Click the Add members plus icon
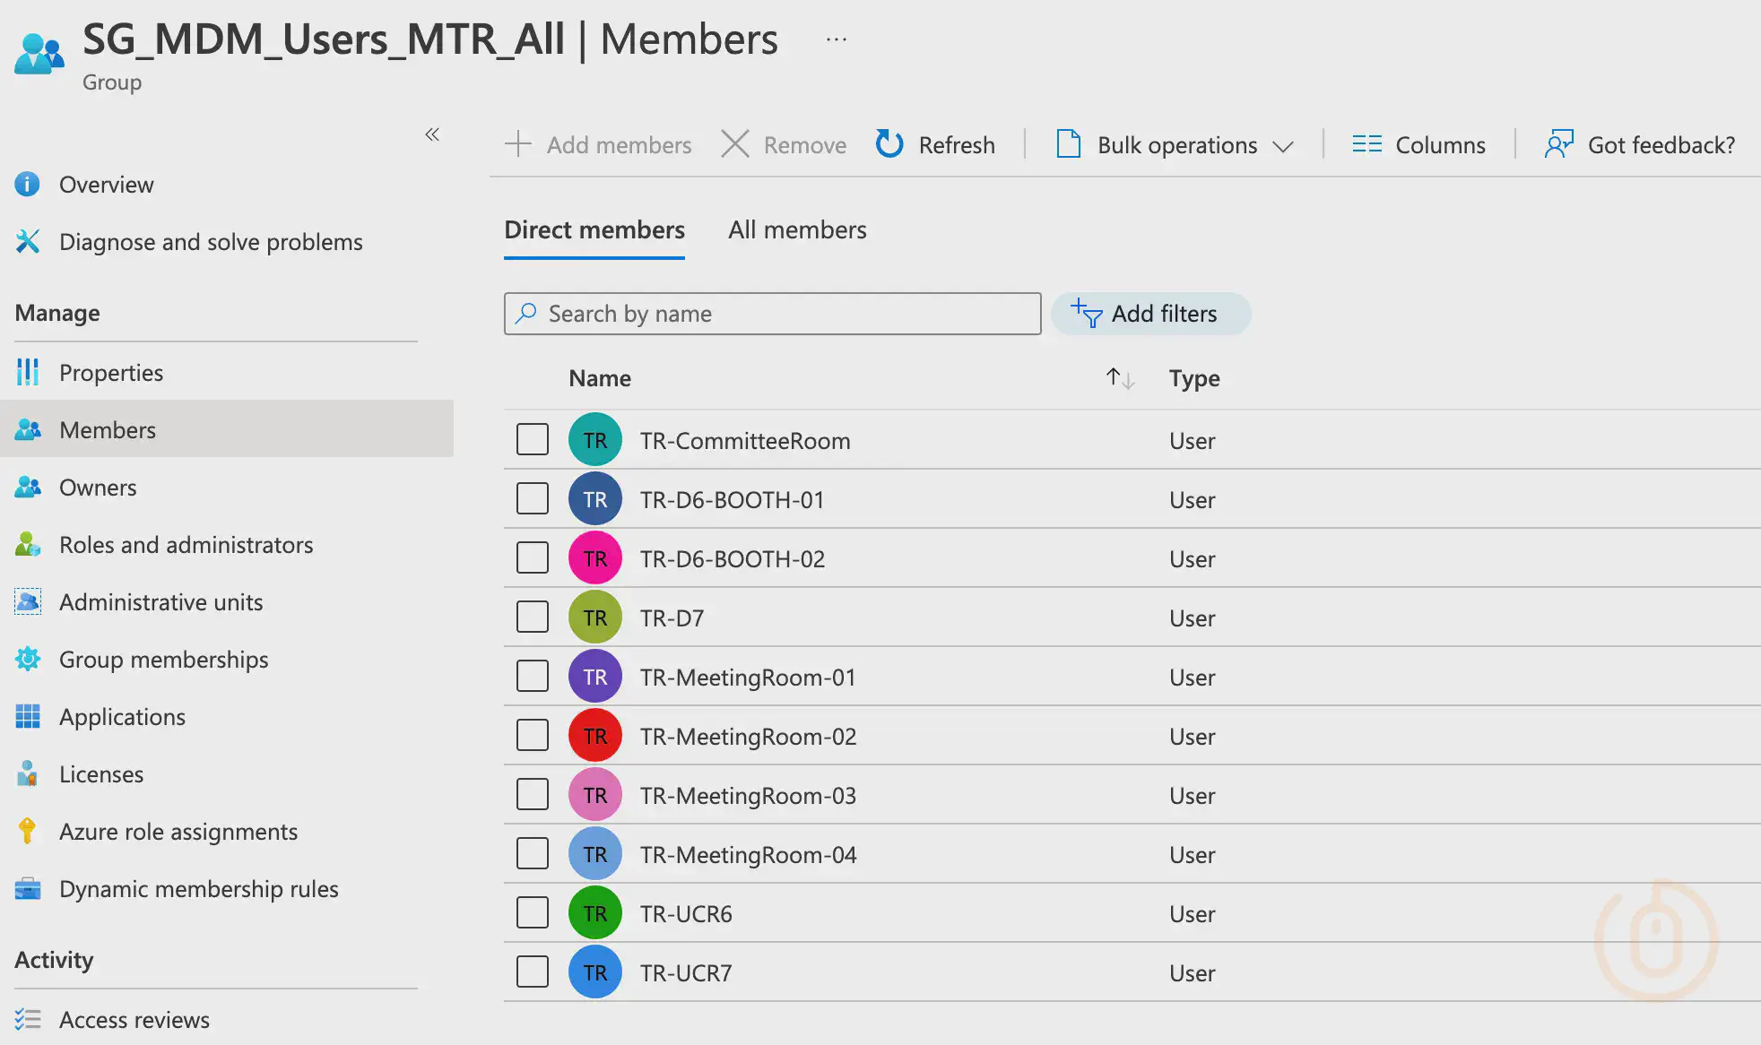The height and width of the screenshot is (1045, 1761). click(518, 144)
